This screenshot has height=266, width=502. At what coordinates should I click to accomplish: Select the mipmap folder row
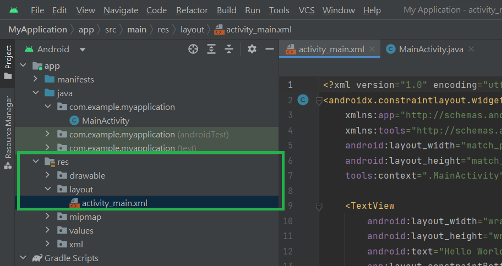[146, 217]
